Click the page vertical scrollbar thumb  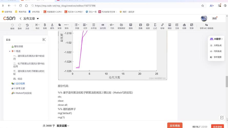227,82
